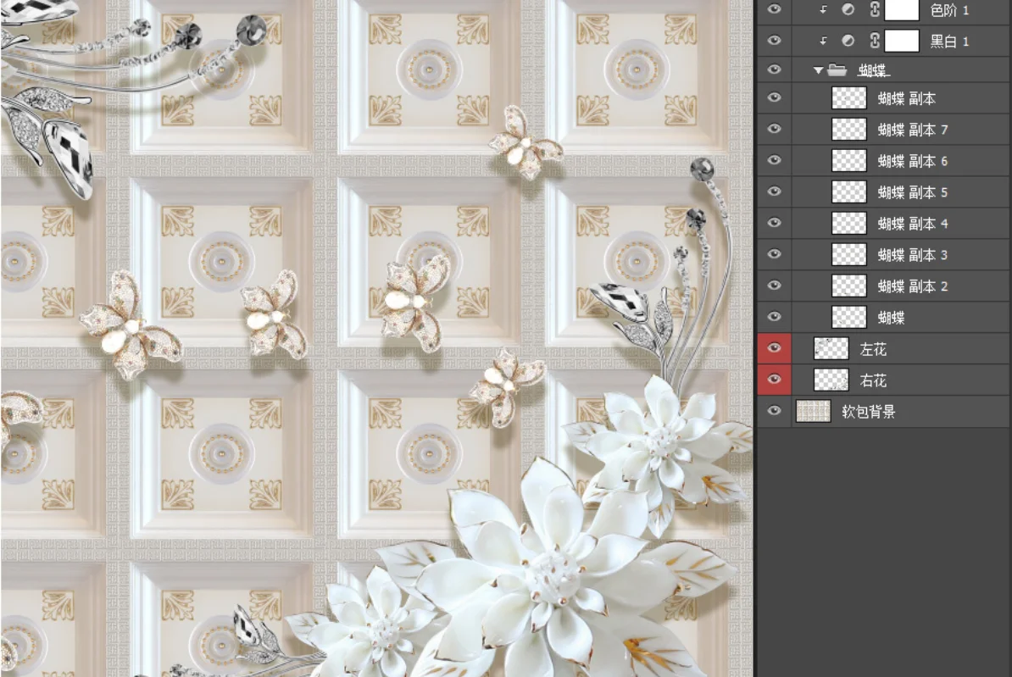Click the mask link icon on 黑白 1
The image size is (1012, 677).
coord(875,40)
